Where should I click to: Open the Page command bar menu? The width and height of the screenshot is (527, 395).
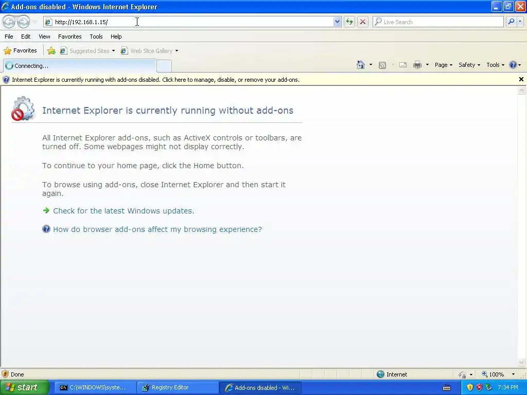[x=443, y=65]
